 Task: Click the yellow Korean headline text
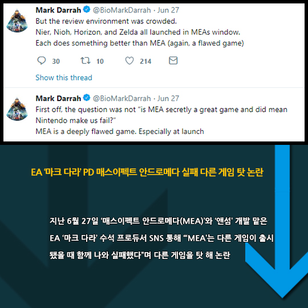point(147,172)
